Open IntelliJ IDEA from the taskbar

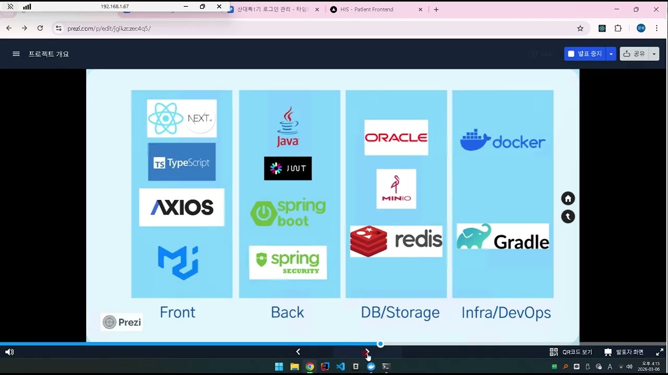(x=325, y=367)
